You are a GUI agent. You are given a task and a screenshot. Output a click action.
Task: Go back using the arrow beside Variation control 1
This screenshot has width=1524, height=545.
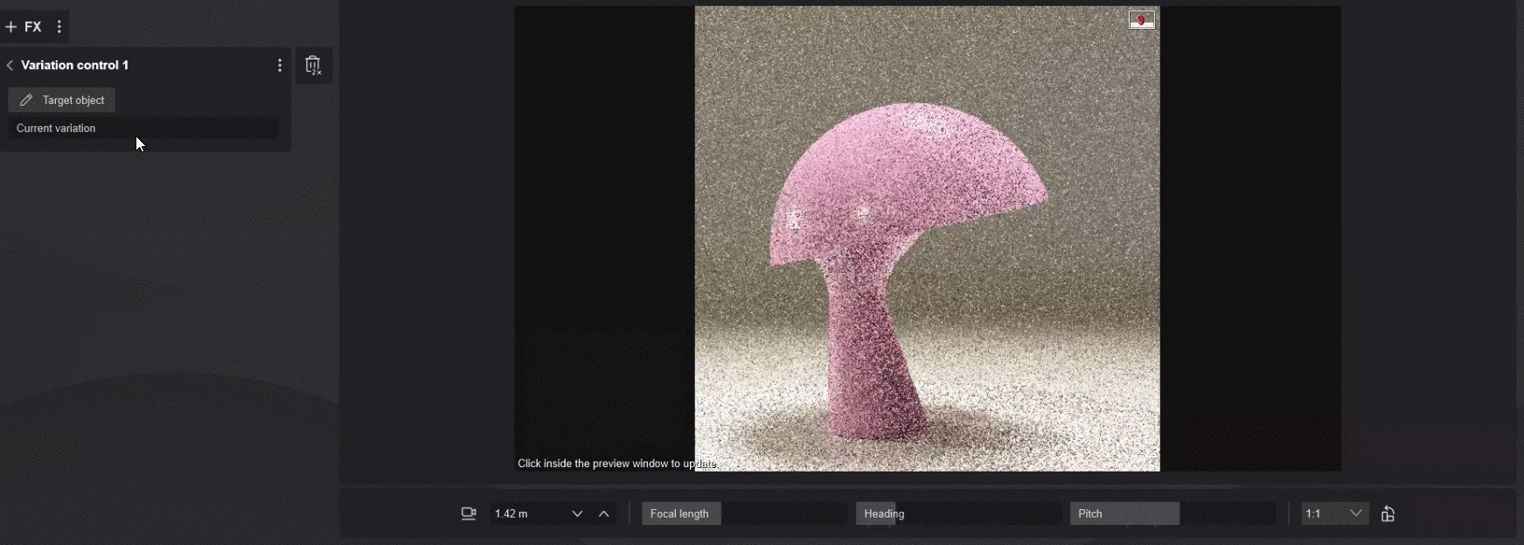point(10,66)
